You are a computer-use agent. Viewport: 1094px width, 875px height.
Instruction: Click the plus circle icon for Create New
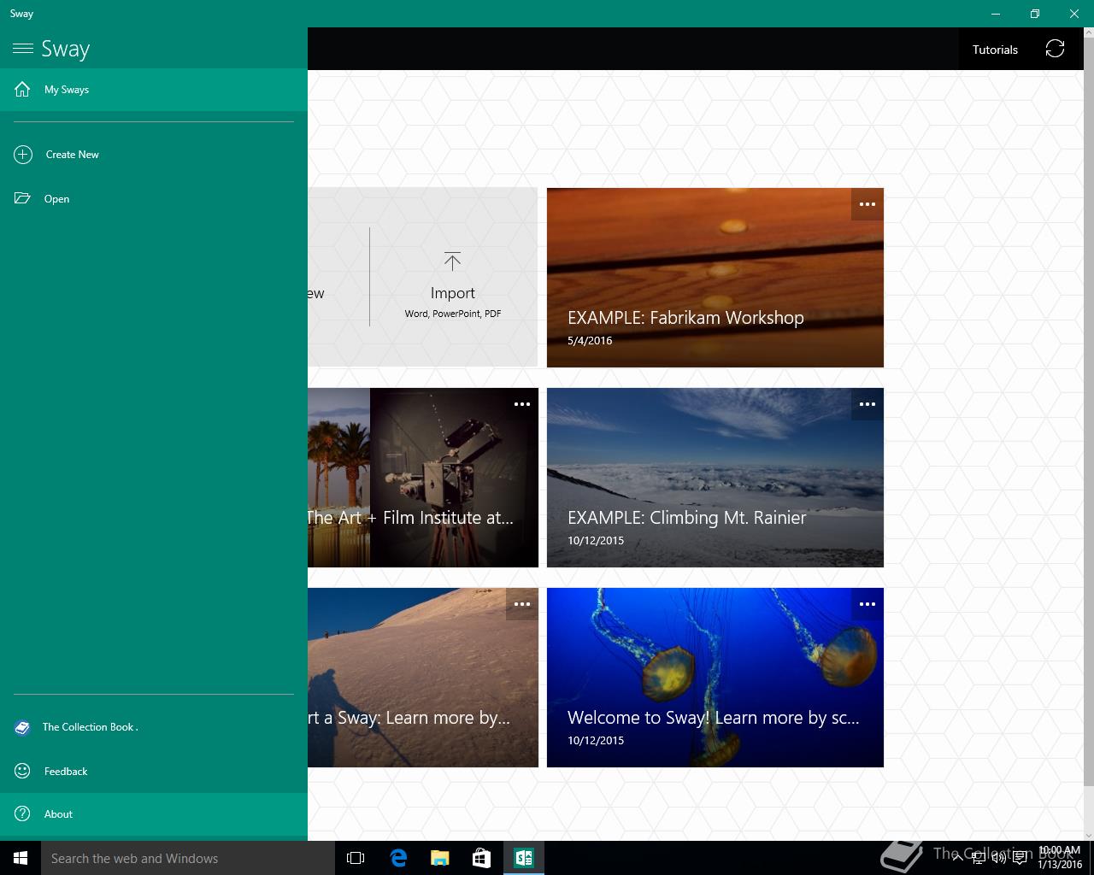click(23, 155)
